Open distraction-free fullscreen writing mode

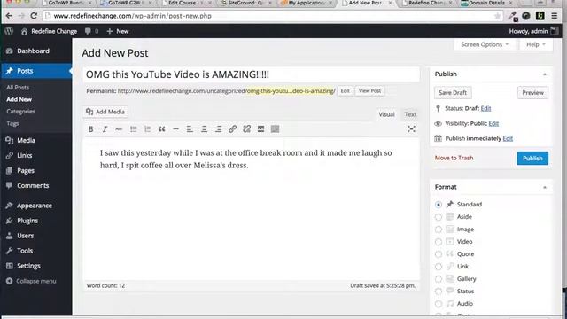411,129
